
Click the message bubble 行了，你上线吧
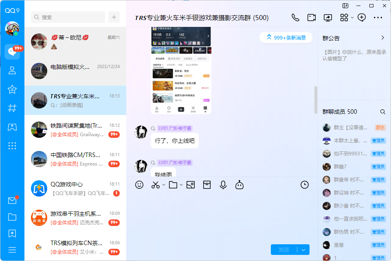pyautogui.click(x=175, y=141)
